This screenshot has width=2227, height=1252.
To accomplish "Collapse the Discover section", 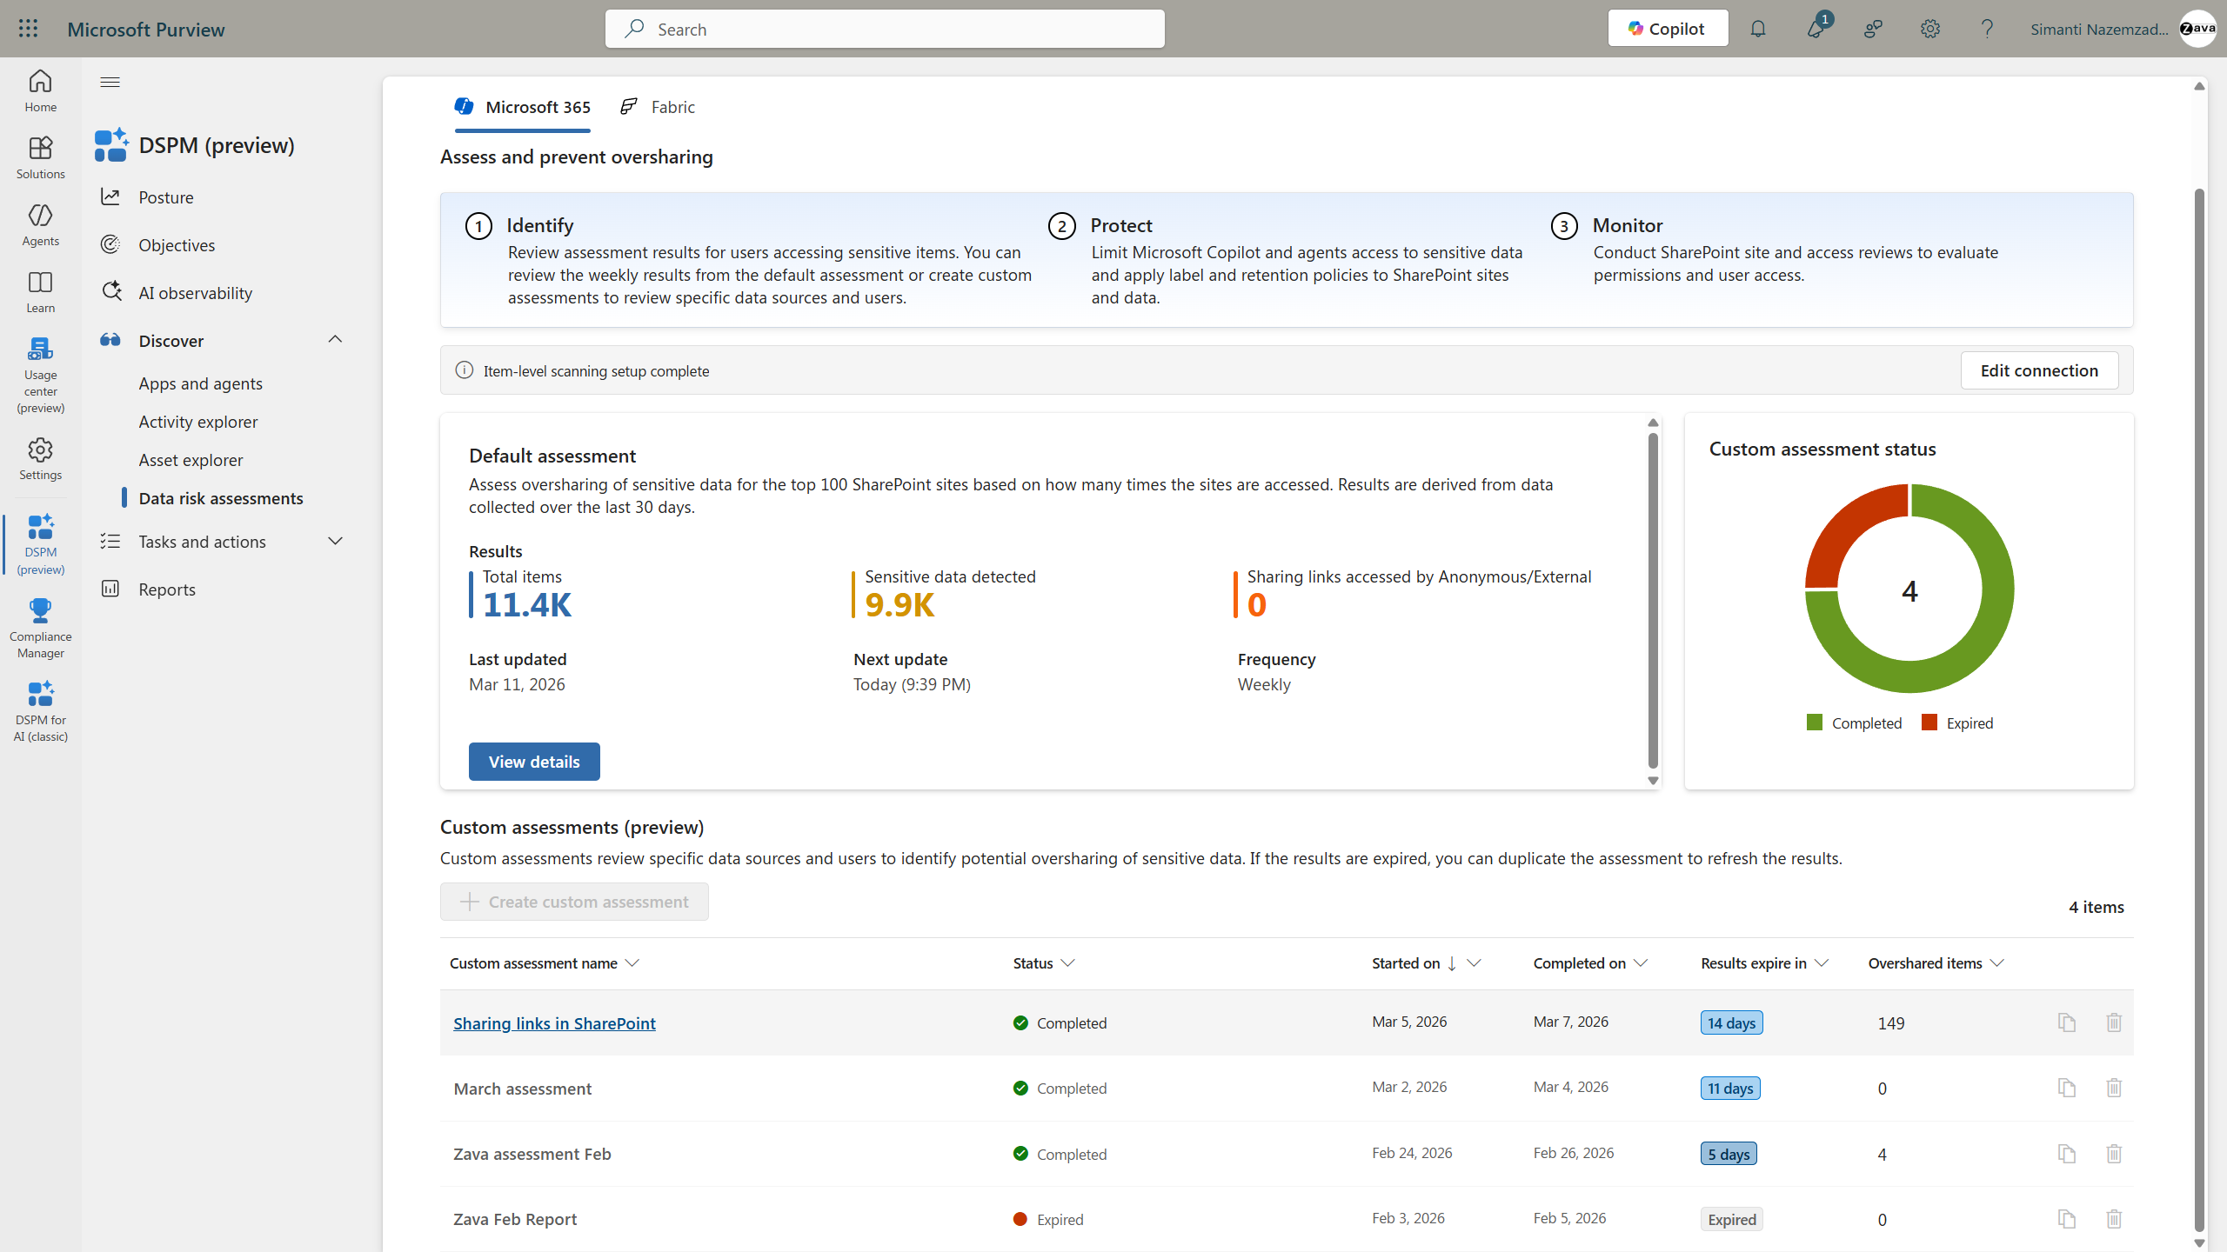I will click(335, 340).
